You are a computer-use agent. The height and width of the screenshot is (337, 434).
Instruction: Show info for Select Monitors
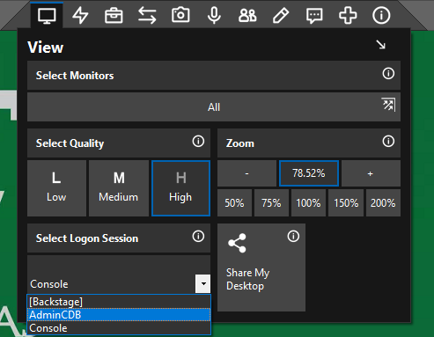pos(388,74)
